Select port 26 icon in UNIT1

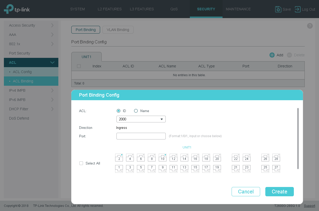tap(265, 158)
